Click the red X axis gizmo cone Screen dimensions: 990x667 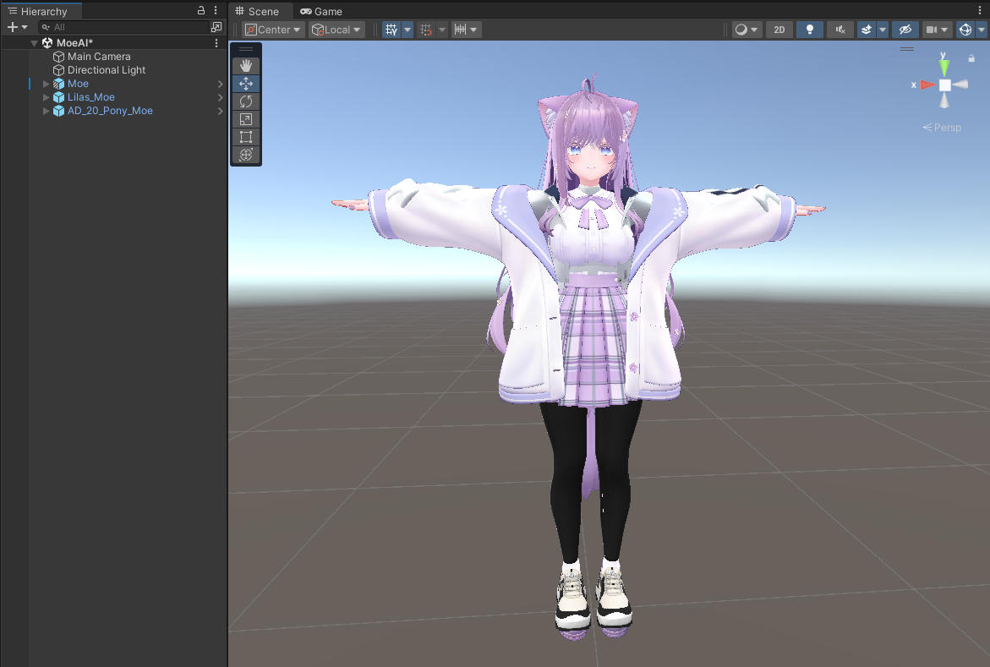pos(927,85)
